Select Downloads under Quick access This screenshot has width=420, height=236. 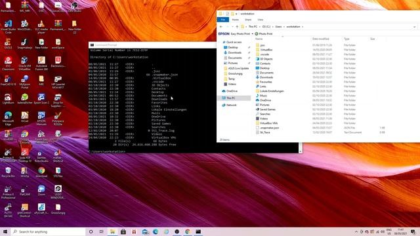click(x=235, y=52)
